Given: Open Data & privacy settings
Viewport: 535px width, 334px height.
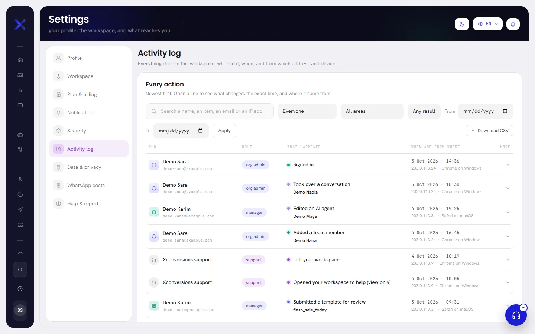Looking at the screenshot, I should (x=89, y=167).
